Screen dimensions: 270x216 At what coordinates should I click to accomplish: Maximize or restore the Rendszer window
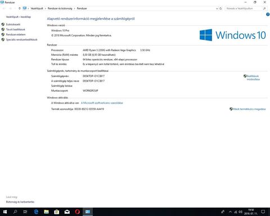point(255,2)
